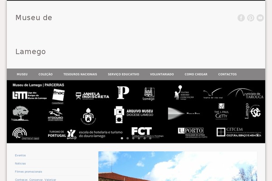Click the spiral school grouping logo
This screenshot has height=181, width=272.
(x=26, y=133)
